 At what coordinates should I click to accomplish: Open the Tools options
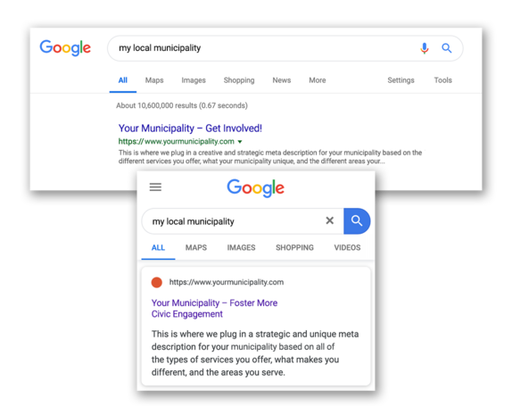(442, 80)
